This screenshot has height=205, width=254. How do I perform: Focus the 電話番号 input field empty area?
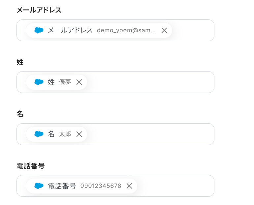tap(175, 186)
